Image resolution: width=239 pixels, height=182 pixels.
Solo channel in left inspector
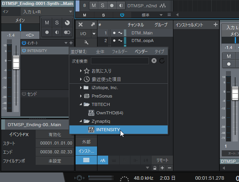coord(57,23)
